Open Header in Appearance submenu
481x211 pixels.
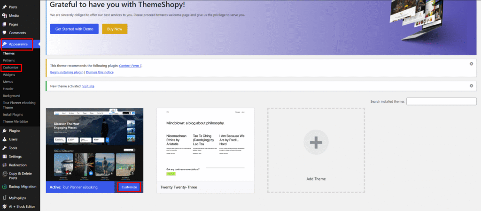point(8,89)
